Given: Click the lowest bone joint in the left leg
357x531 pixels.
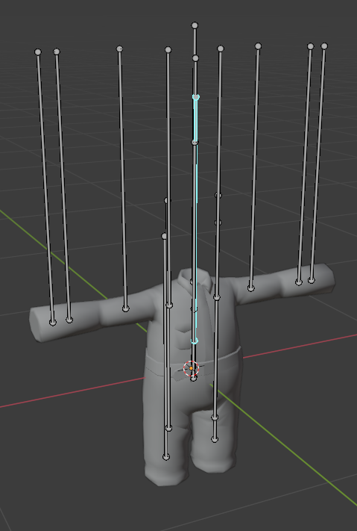Looking at the screenshot, I should pos(166,457).
